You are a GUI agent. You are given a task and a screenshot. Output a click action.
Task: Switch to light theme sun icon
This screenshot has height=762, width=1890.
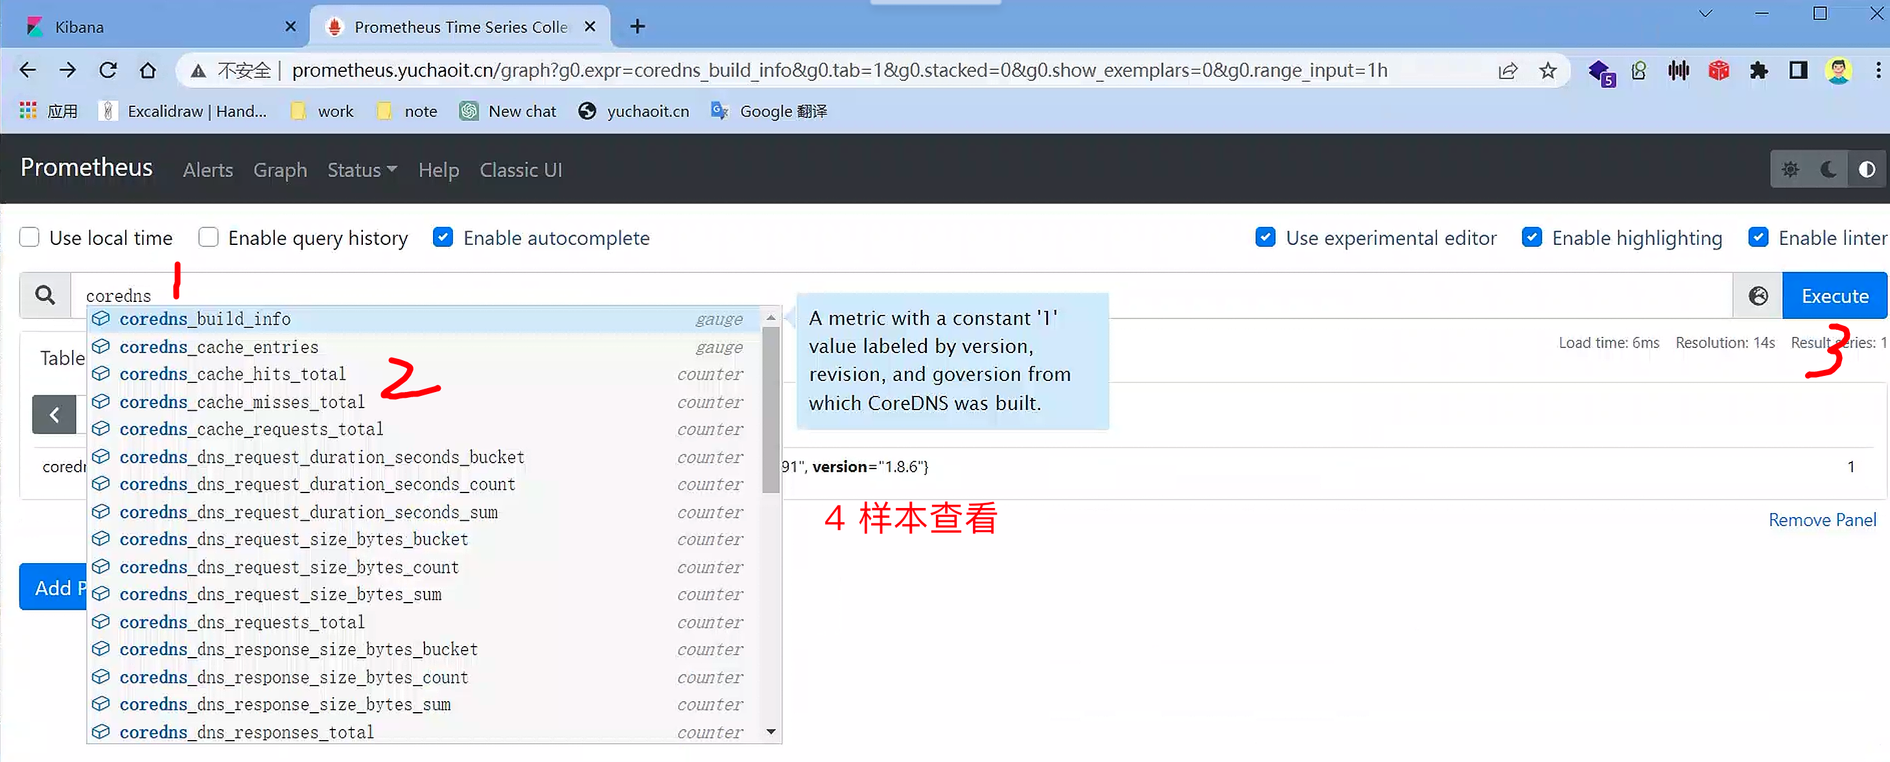[1790, 169]
